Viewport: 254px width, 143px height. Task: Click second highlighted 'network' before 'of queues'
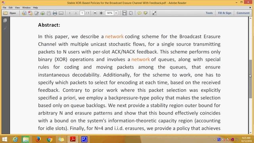(140, 60)
